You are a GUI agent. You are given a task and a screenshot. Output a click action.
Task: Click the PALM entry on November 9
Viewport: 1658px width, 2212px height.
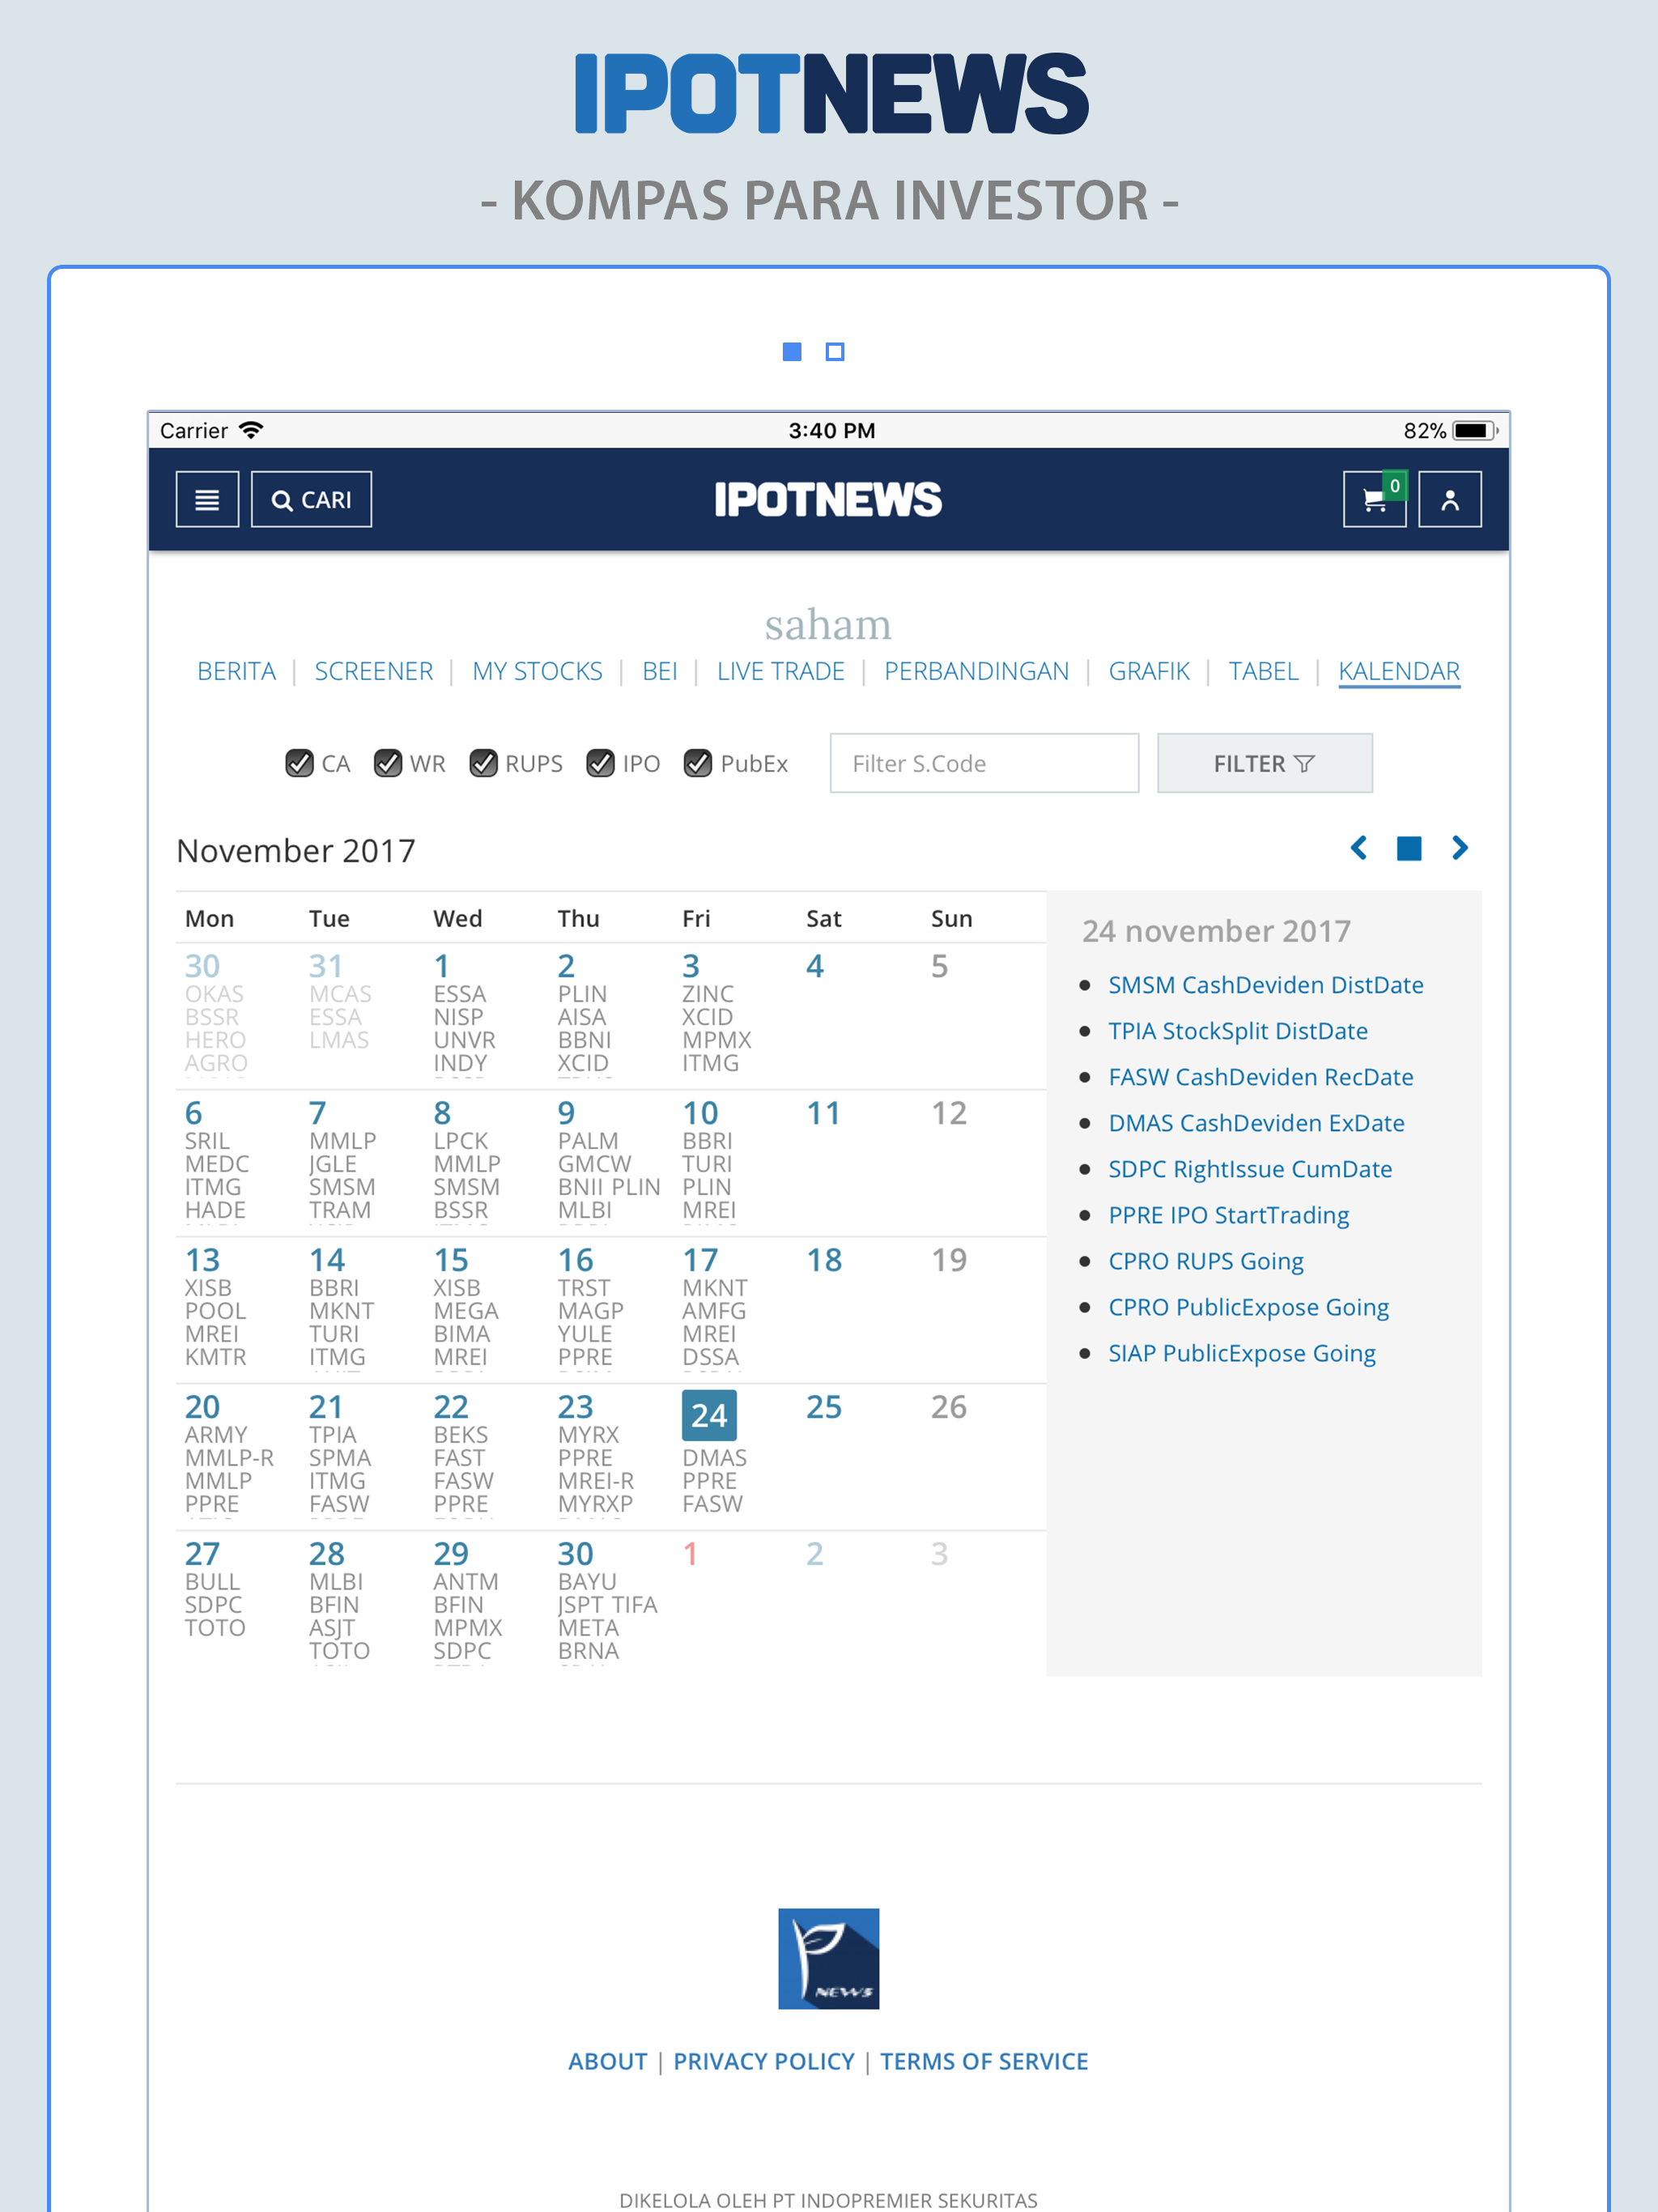pyautogui.click(x=588, y=1141)
